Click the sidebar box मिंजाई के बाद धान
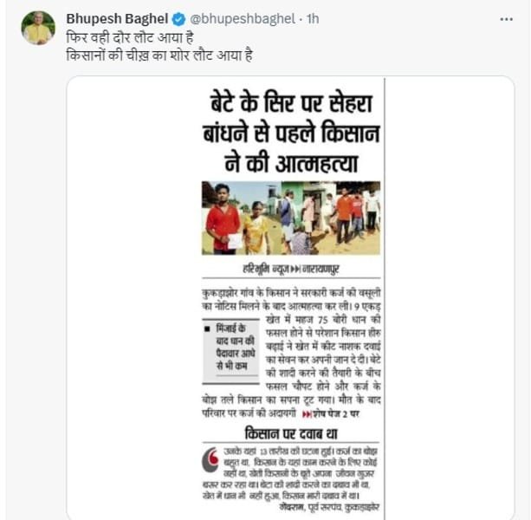The width and height of the screenshot is (531, 520). [x=231, y=351]
